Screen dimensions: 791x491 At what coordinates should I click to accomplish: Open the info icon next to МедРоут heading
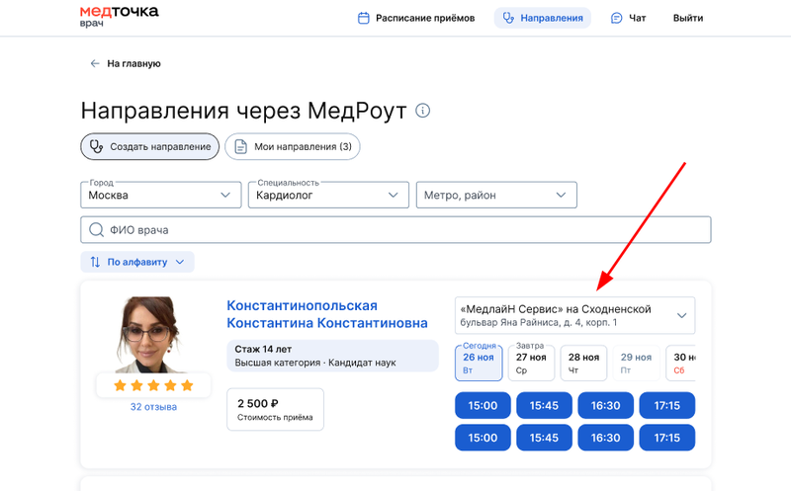(423, 111)
